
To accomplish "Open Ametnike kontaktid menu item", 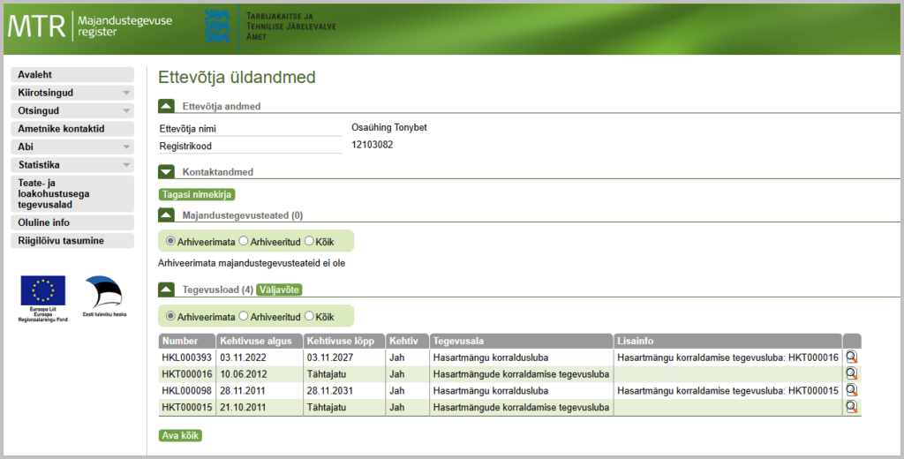I will pos(72,129).
